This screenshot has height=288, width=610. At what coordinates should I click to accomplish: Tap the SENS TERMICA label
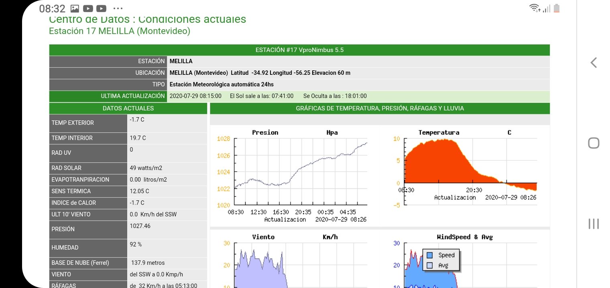click(x=88, y=191)
